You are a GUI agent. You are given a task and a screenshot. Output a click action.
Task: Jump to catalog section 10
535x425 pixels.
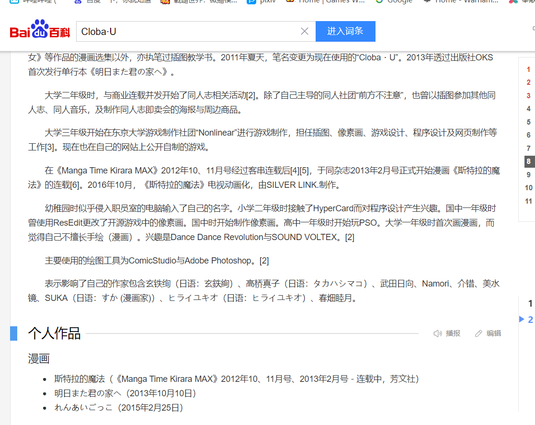tap(528, 188)
